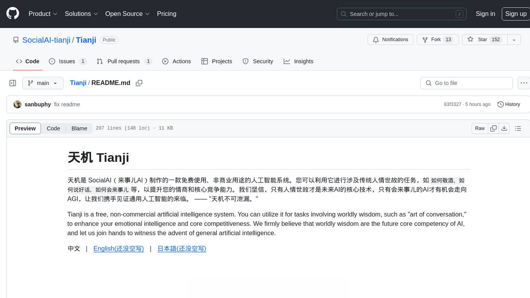Open the document outline icon

pyautogui.click(x=518, y=128)
